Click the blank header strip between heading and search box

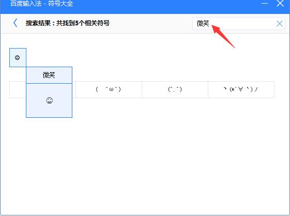point(151,23)
